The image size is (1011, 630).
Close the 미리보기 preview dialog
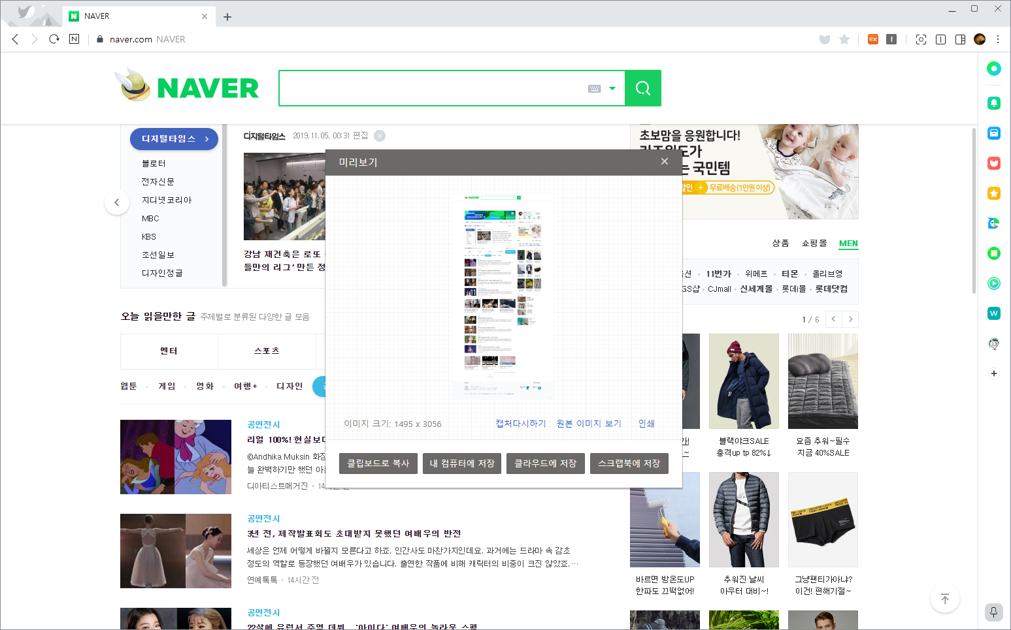[x=665, y=161]
